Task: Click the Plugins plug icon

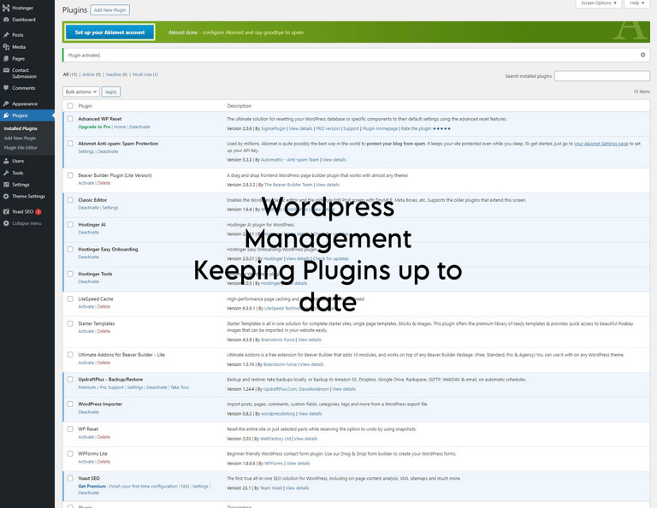Action: pos(6,115)
